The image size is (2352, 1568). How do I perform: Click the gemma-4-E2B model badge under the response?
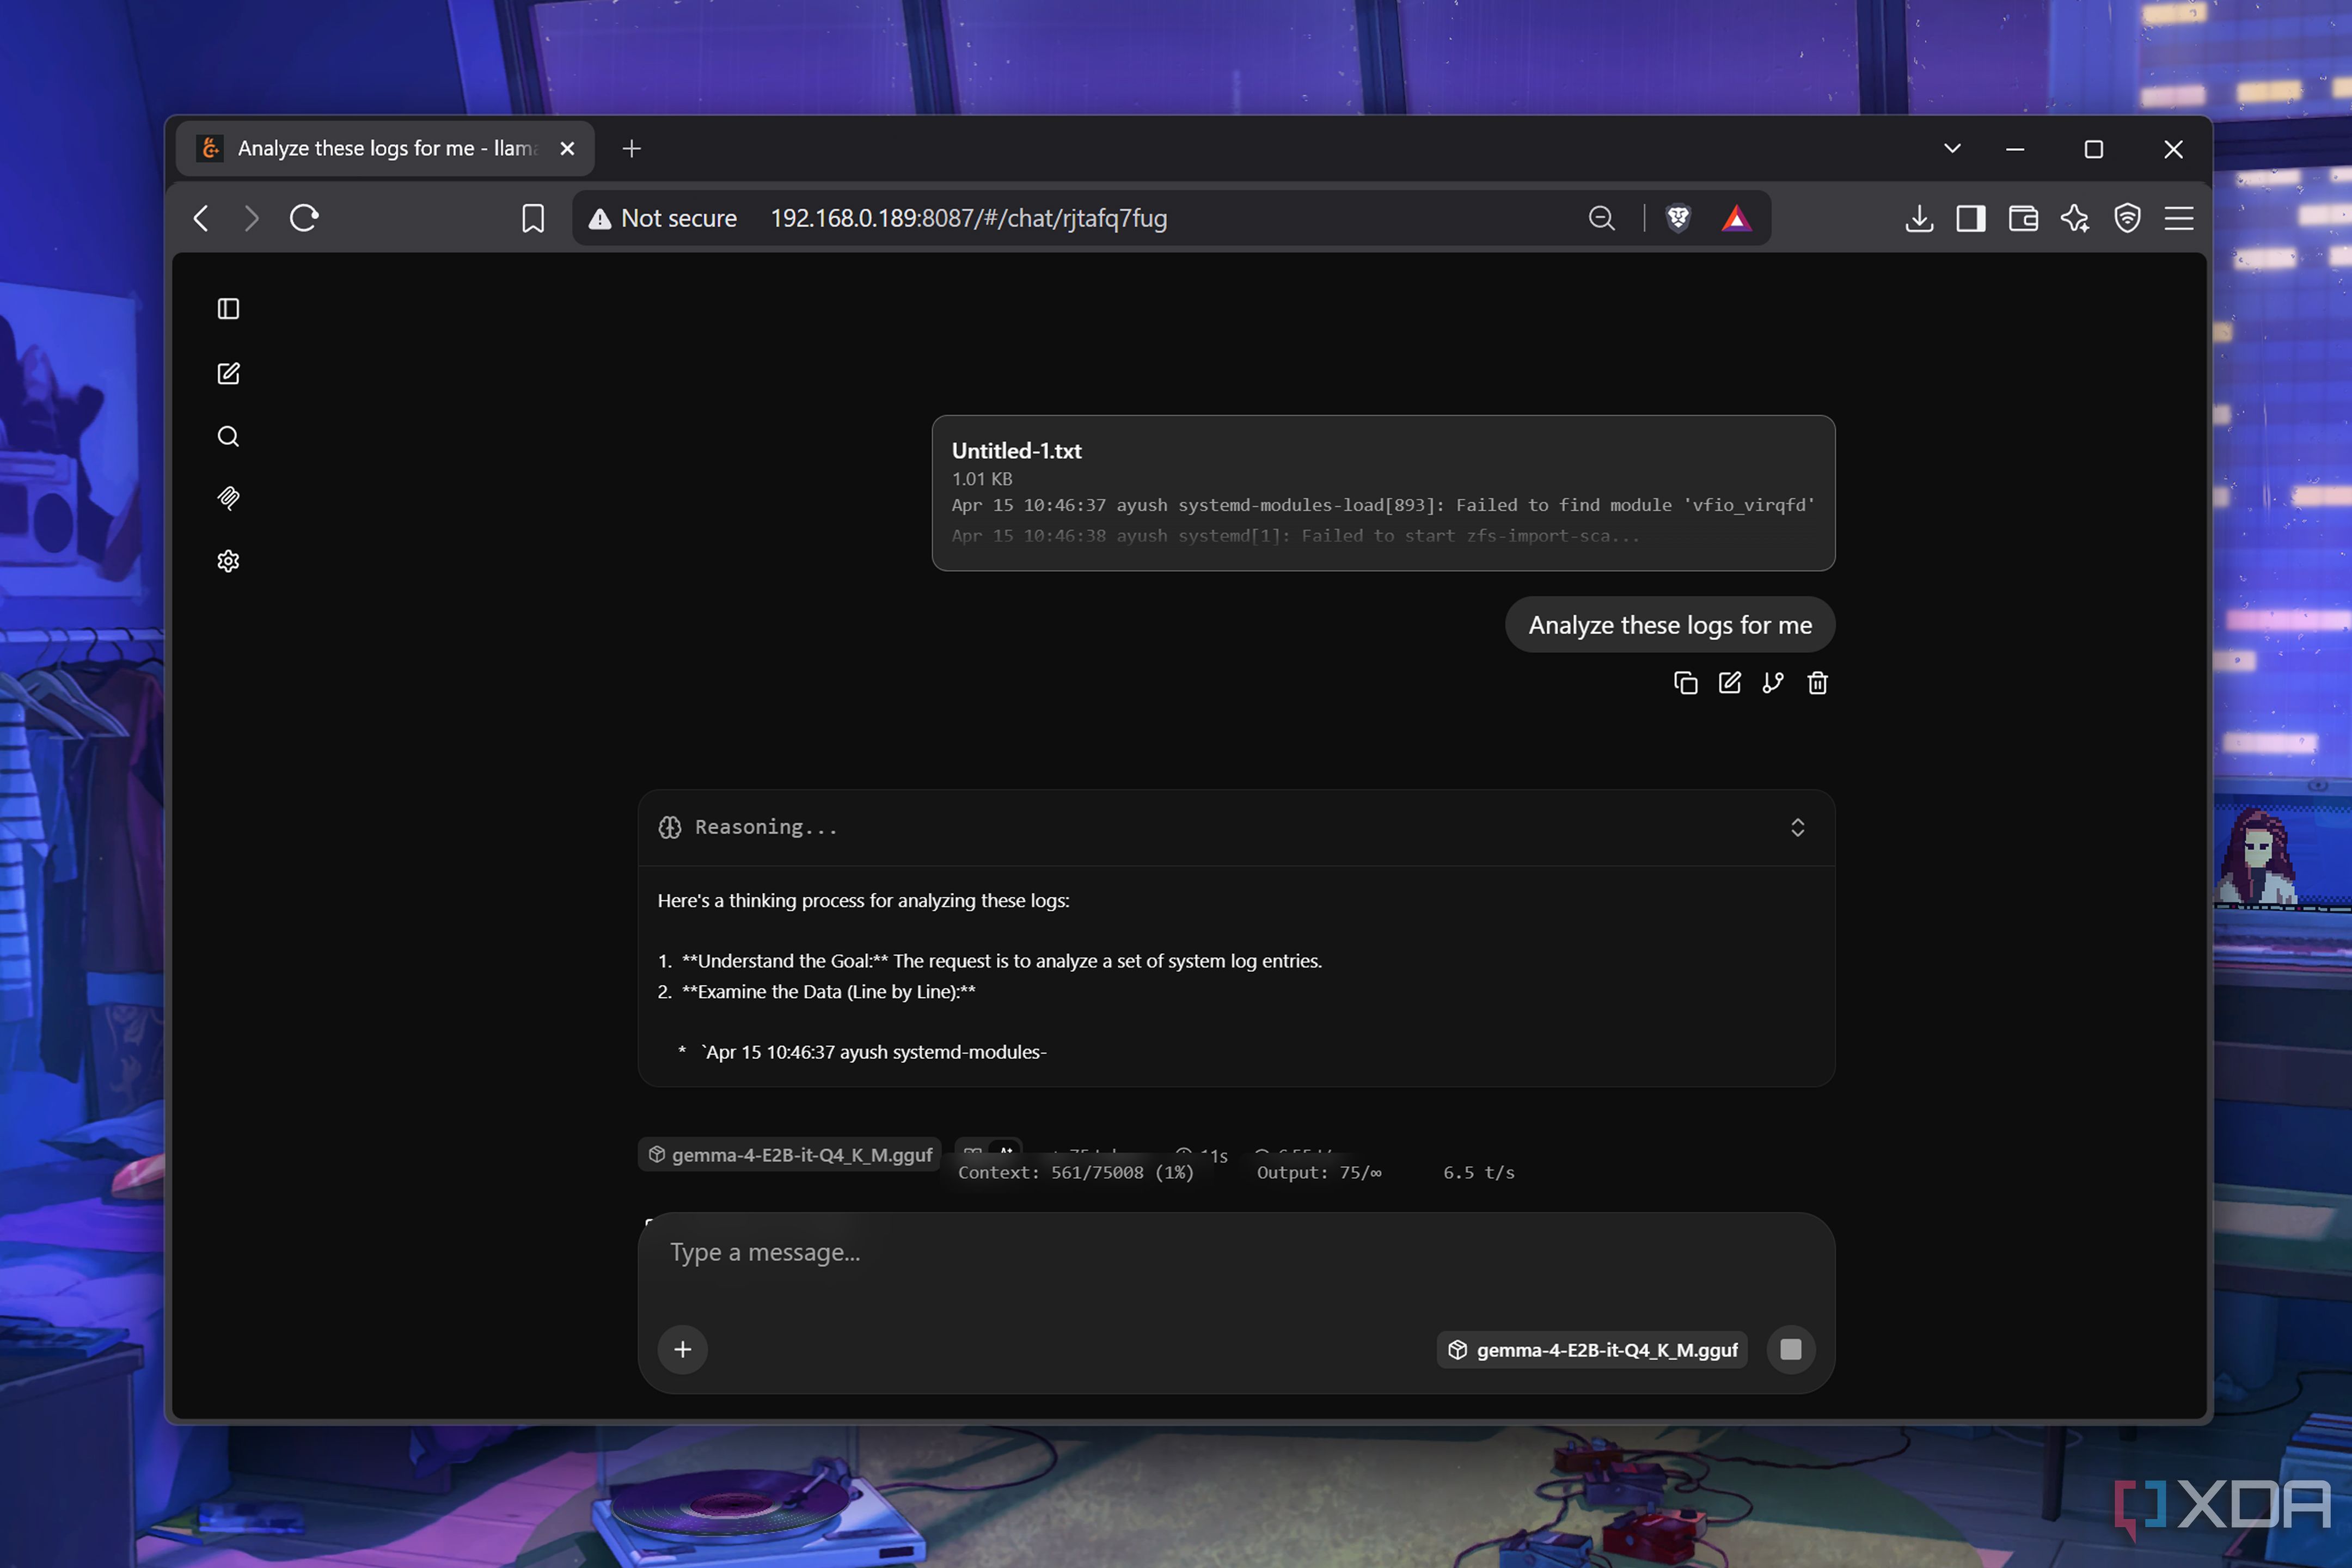coord(790,1154)
